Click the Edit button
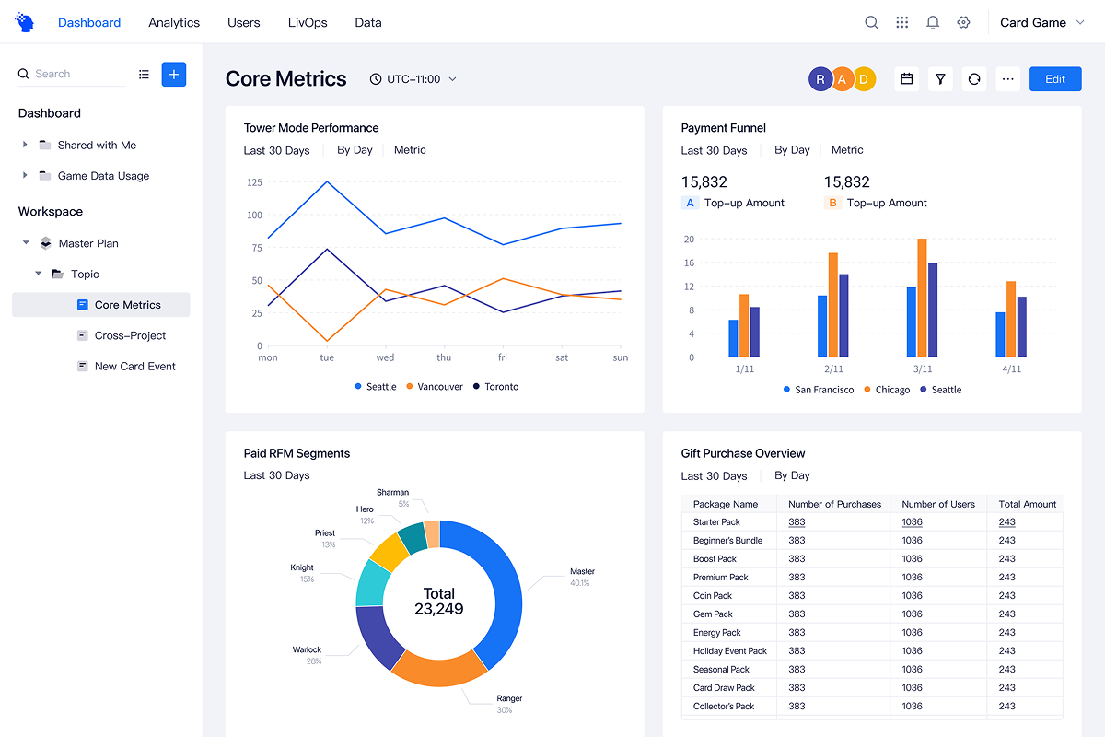Screen dimensions: 1105x737 (x=1055, y=79)
